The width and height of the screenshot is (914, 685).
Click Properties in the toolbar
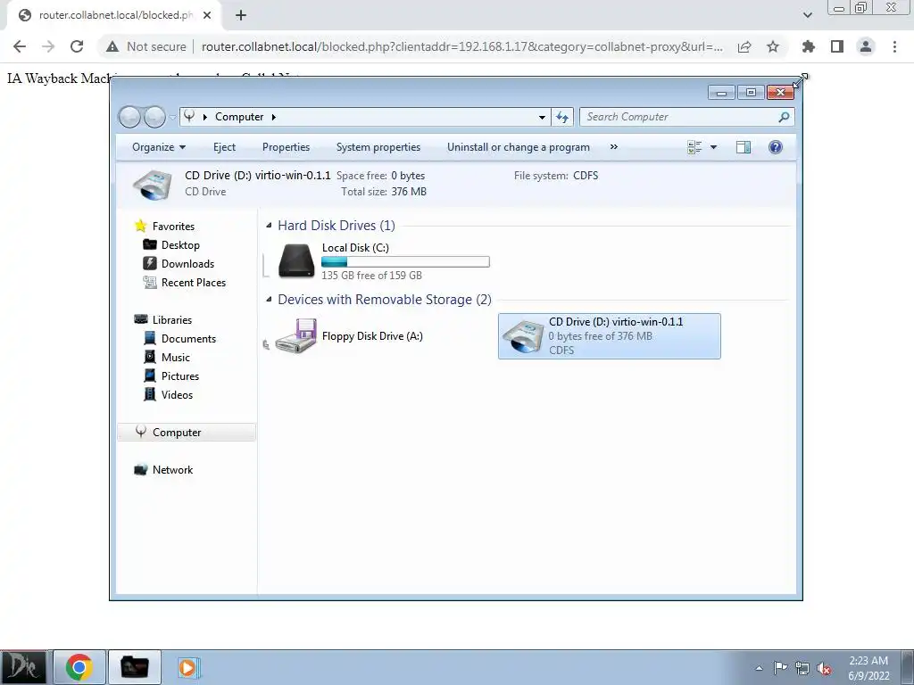click(x=286, y=147)
